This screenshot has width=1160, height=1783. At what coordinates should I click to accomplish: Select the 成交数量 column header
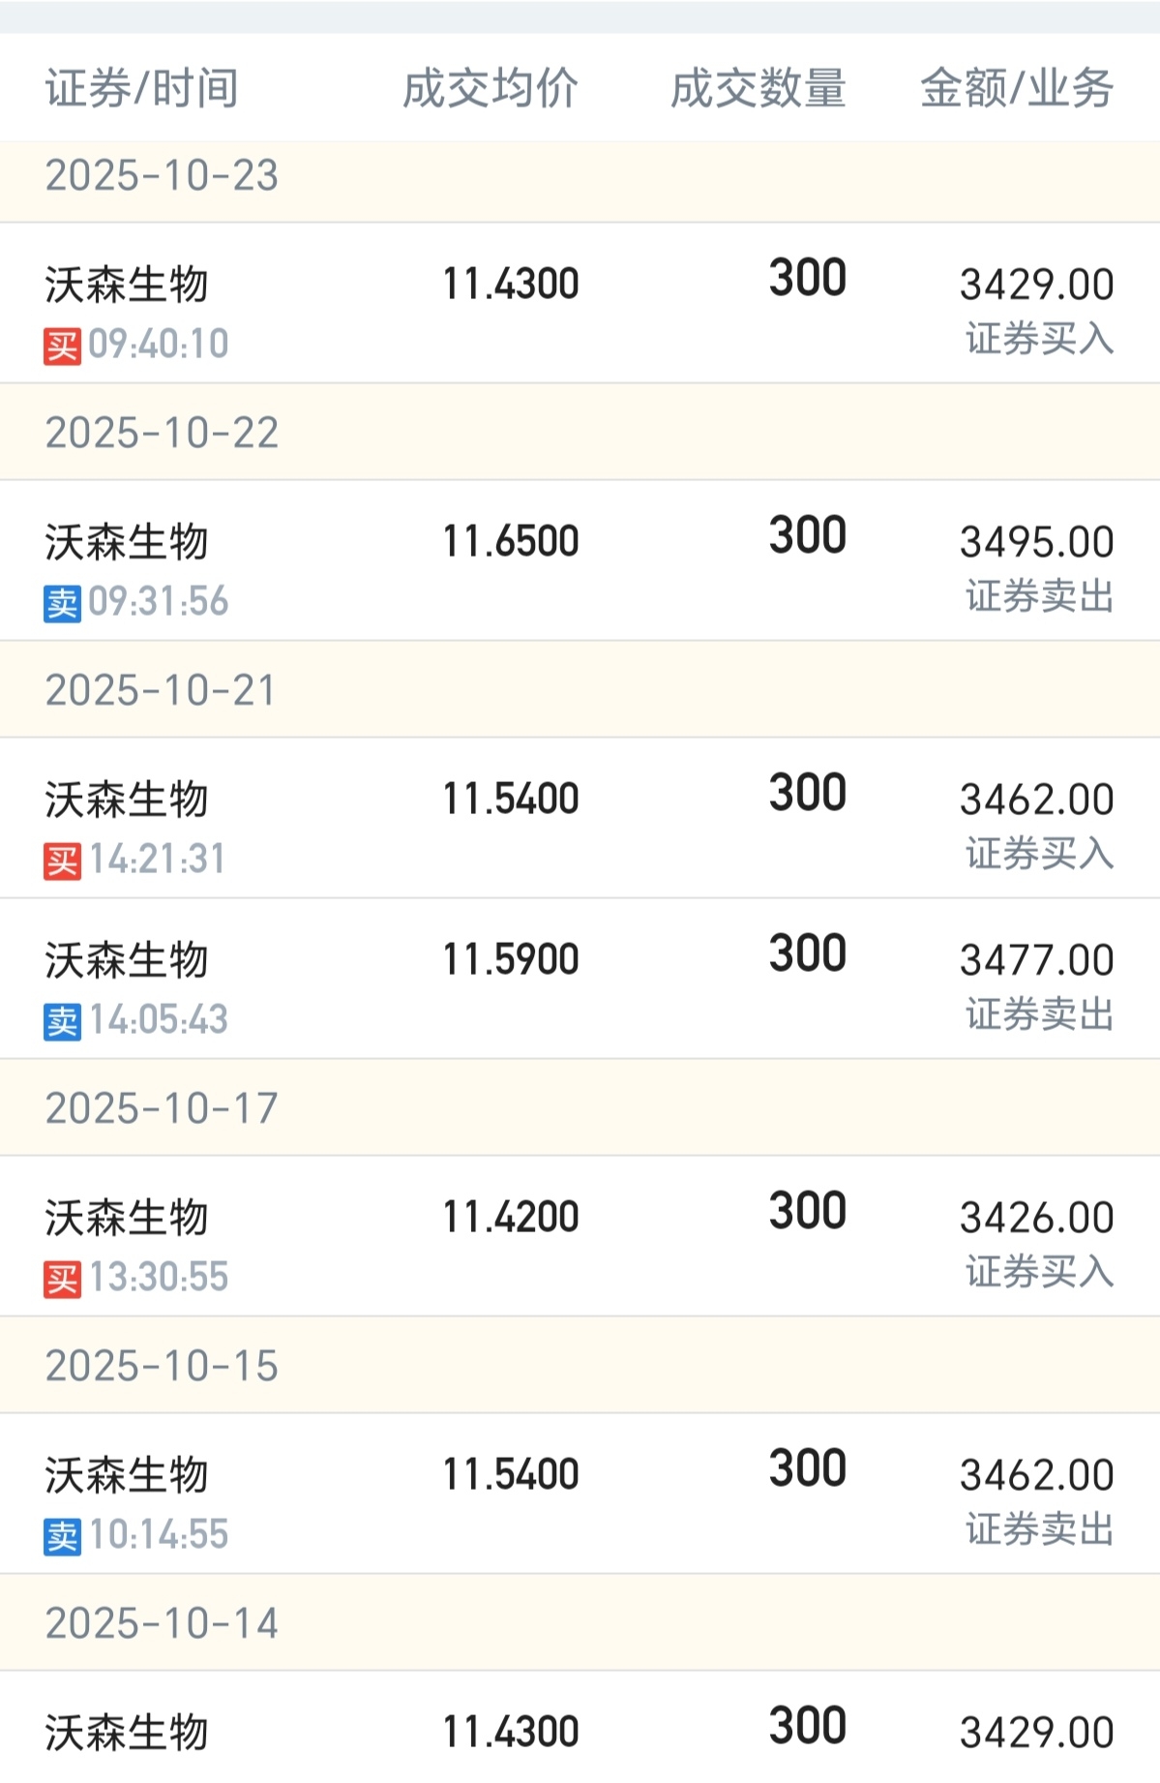click(x=758, y=88)
